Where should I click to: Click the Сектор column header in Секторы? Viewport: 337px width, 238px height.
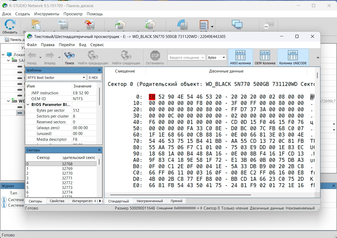(x=43, y=158)
